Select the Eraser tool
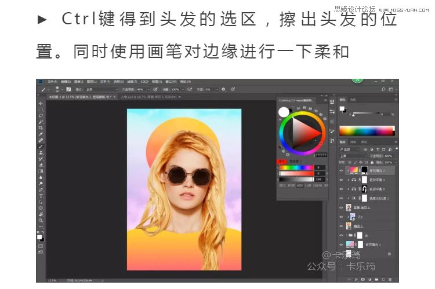This screenshot has width=435, height=289. [41, 164]
